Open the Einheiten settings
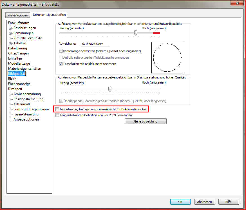 tap(15, 58)
